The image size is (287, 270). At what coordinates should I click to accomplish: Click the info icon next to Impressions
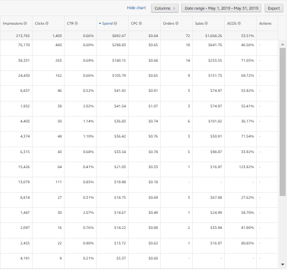click(x=25, y=23)
